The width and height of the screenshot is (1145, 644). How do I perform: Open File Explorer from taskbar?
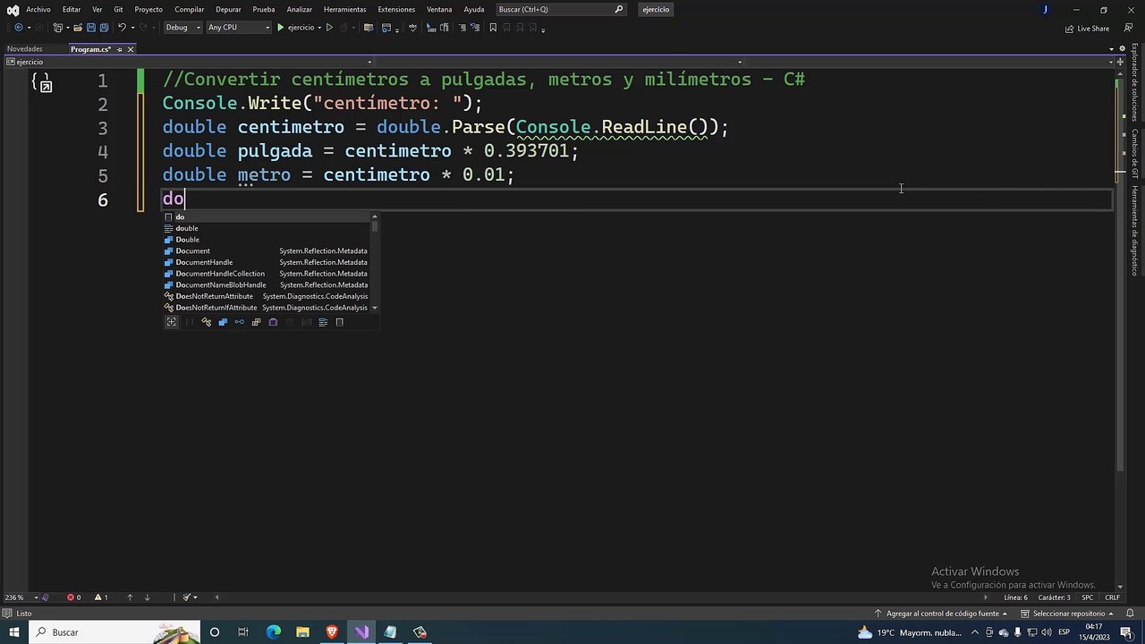(302, 632)
